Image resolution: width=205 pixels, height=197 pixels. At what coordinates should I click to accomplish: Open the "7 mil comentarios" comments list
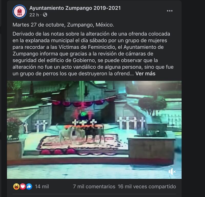(94, 187)
